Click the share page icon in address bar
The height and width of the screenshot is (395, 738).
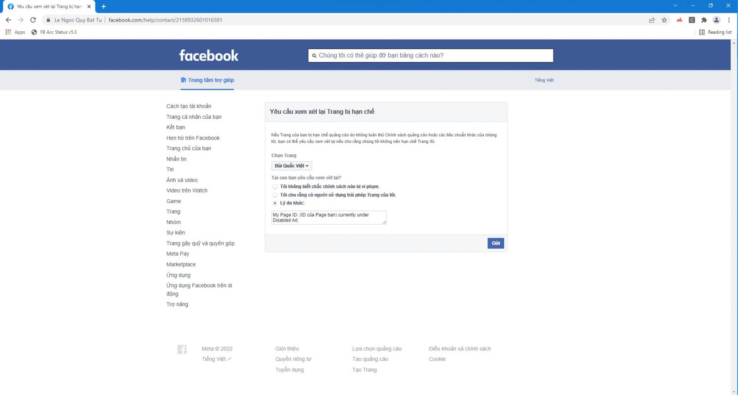point(652,20)
